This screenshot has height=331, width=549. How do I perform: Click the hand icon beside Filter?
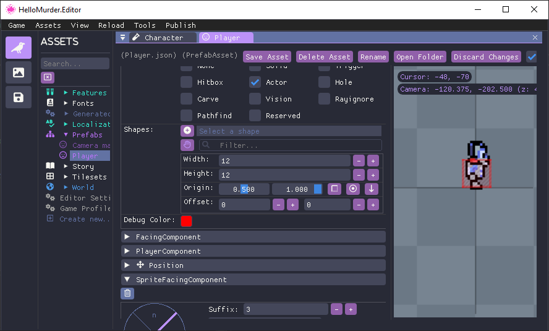[187, 145]
